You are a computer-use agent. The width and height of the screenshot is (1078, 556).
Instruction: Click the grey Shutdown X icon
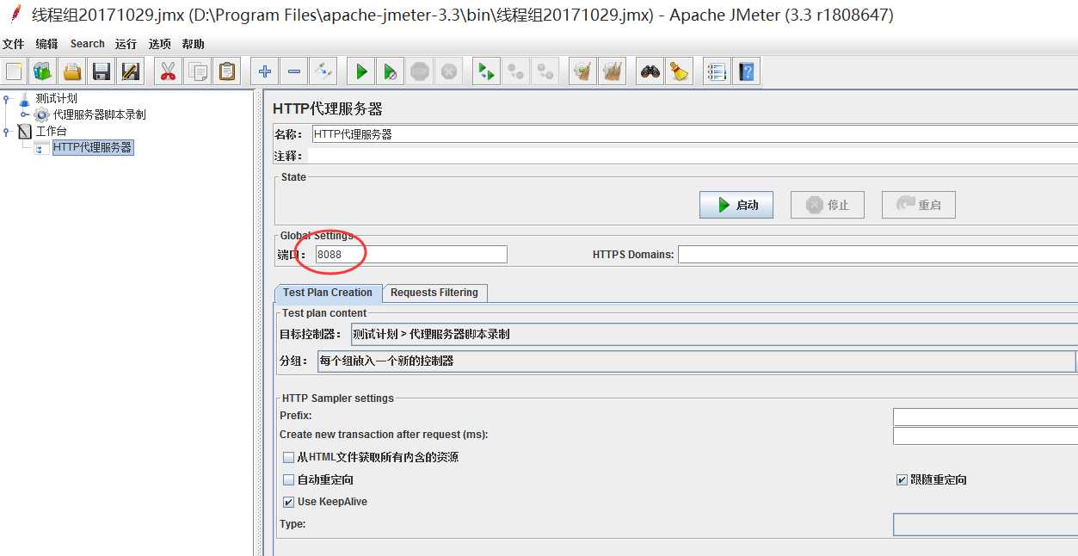click(x=449, y=71)
